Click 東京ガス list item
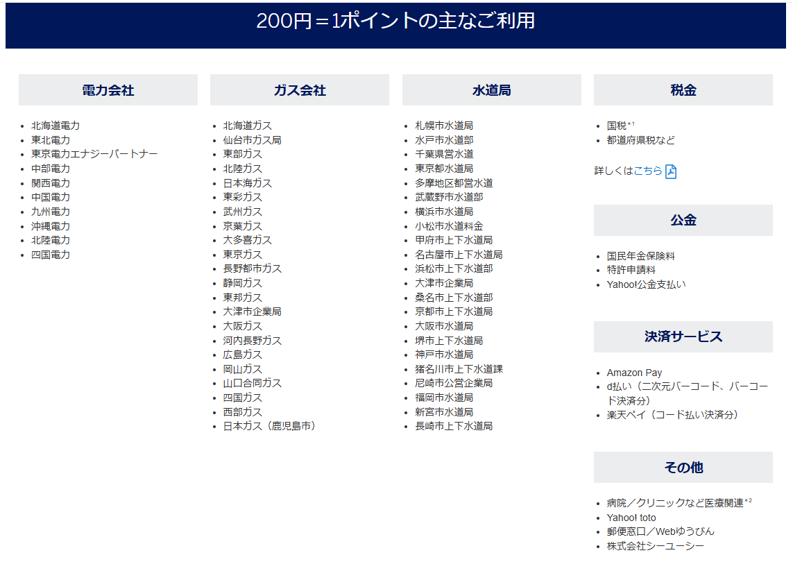Image resolution: width=793 pixels, height=562 pixels. (243, 255)
